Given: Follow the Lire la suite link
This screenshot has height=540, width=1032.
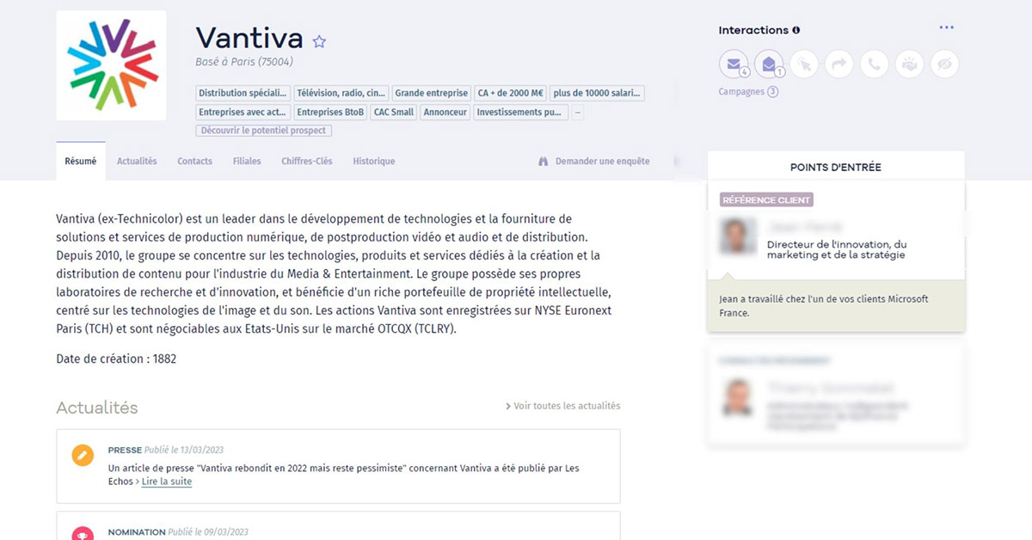Looking at the screenshot, I should 167,482.
